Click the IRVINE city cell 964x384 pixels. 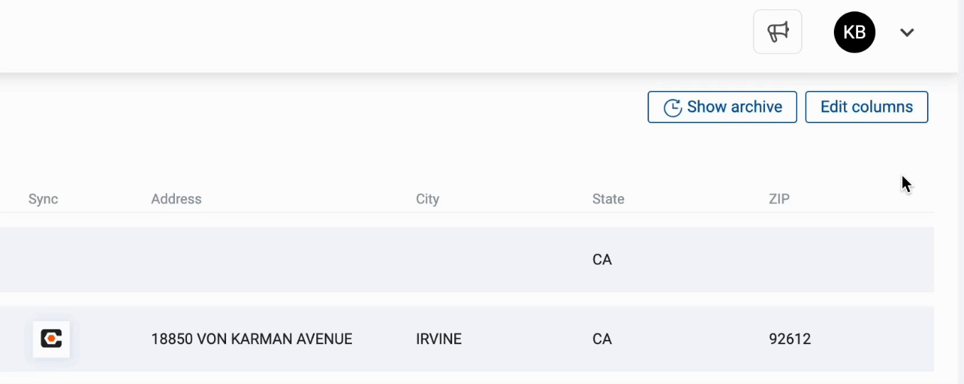(439, 339)
